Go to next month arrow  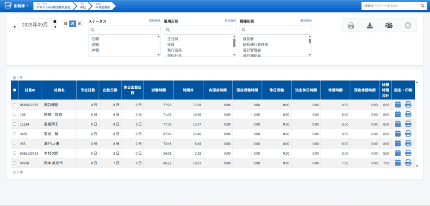pyautogui.click(x=55, y=27)
